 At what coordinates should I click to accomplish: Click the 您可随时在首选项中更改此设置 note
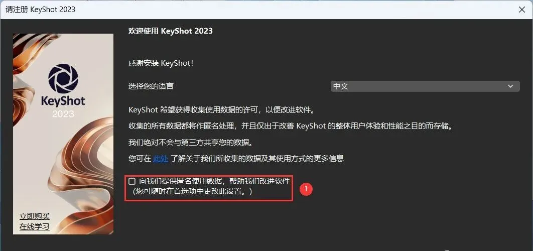tap(193, 191)
